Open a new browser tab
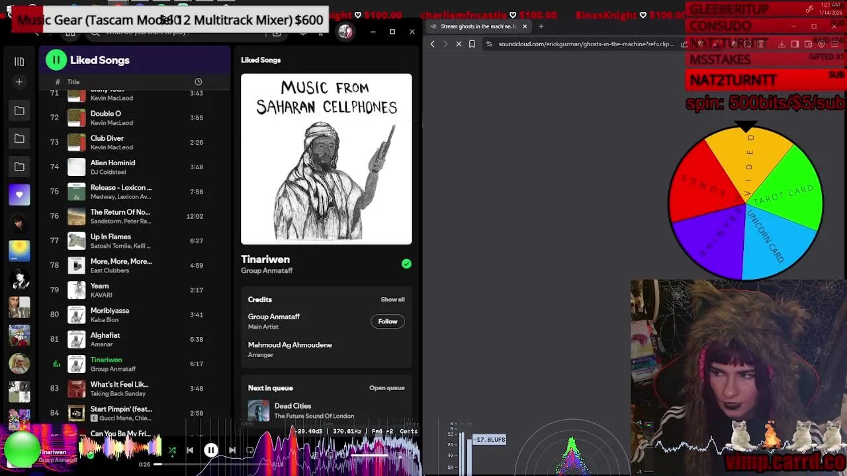 point(541,26)
